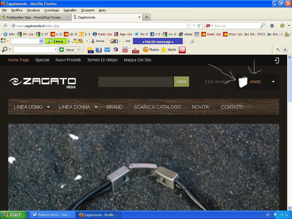This screenshot has height=219, width=292.
Task: Switch to Posta in arrivo Outlook taskbar item
Action: point(53,215)
